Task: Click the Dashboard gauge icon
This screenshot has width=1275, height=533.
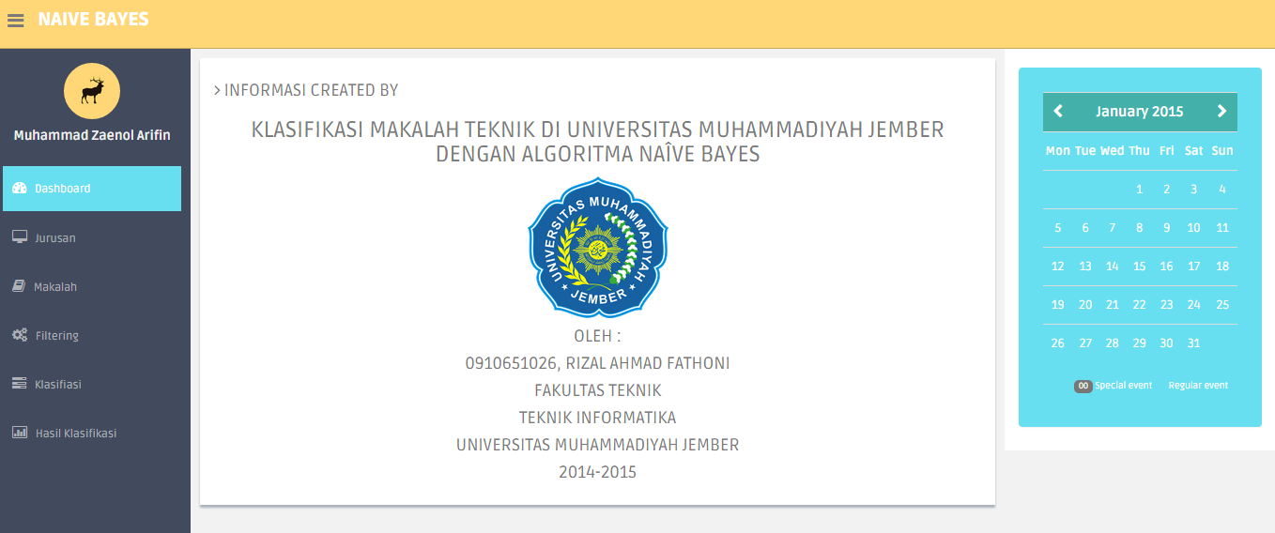Action: 20,189
